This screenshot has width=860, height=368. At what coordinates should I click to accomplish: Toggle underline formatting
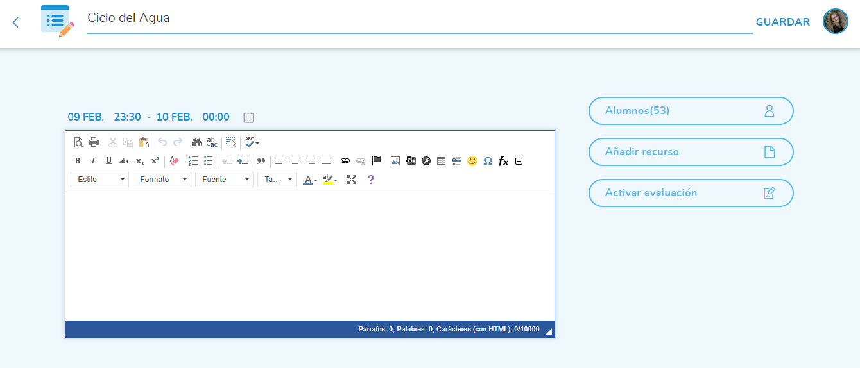coord(108,161)
